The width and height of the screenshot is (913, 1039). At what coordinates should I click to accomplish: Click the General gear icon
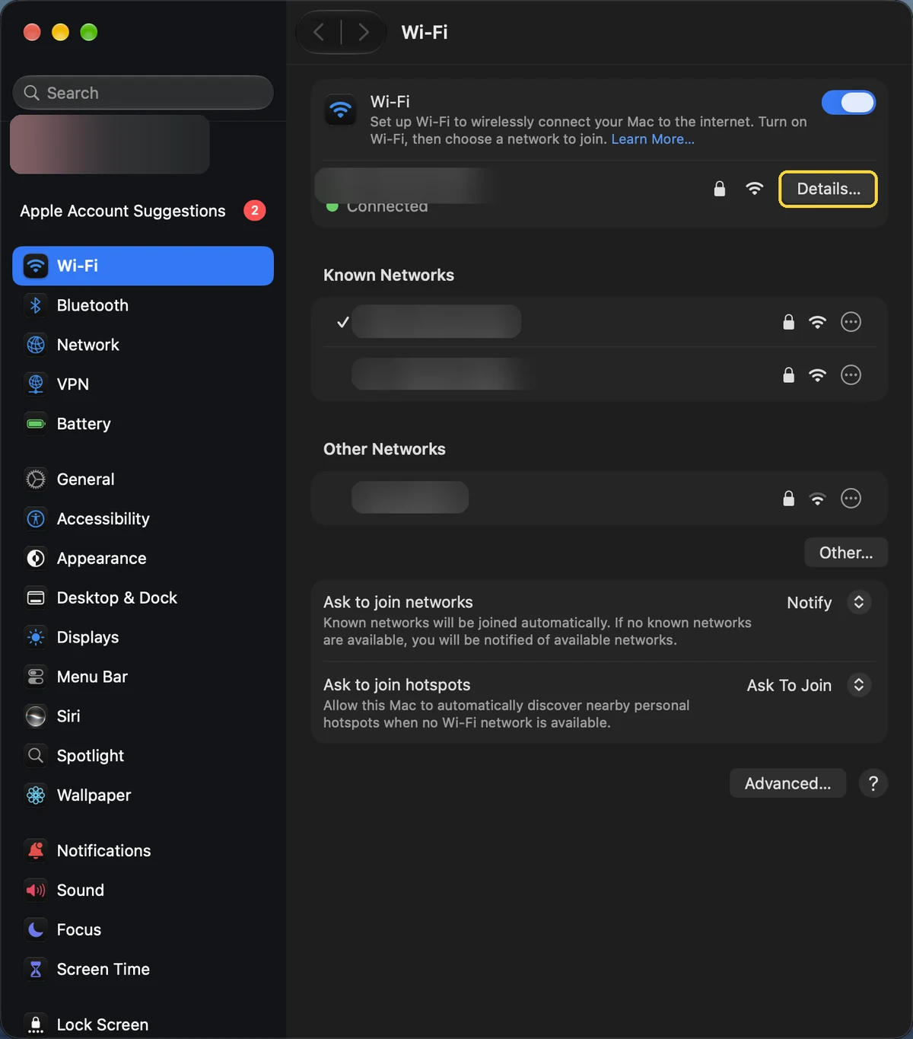tap(36, 480)
